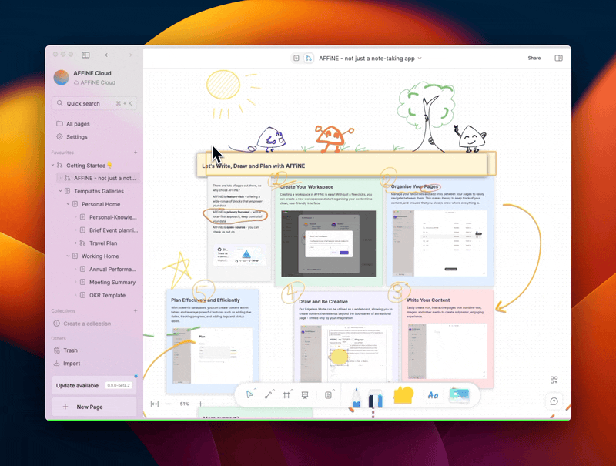The height and width of the screenshot is (466, 616).
Task: Zoom out with the minus icon
Action: point(169,404)
